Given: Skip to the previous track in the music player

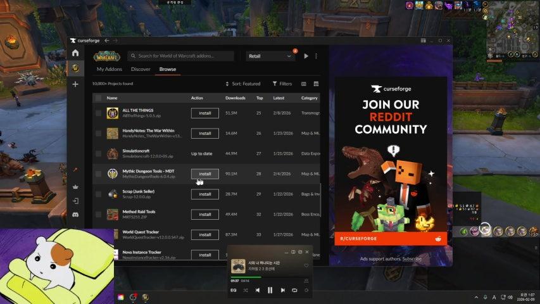Looking at the screenshot, I should (x=258, y=290).
